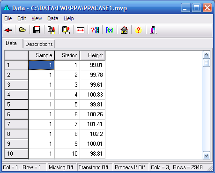The height and width of the screenshot is (173, 215).
Task: Click the red double-arrow column width icon
Action: pyautogui.click(x=81, y=30)
